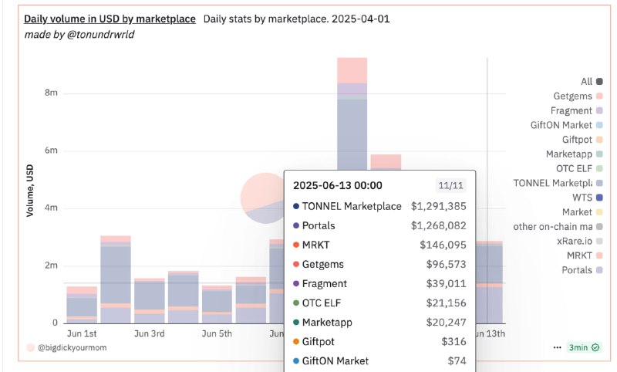Open the 'Daily volume in USD by marketplace' title link
The width and height of the screenshot is (617, 372).
(x=110, y=19)
